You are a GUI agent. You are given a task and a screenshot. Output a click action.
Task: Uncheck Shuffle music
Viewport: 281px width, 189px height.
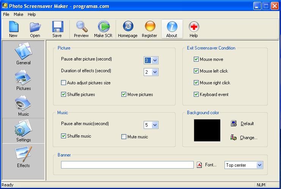pyautogui.click(x=63, y=136)
